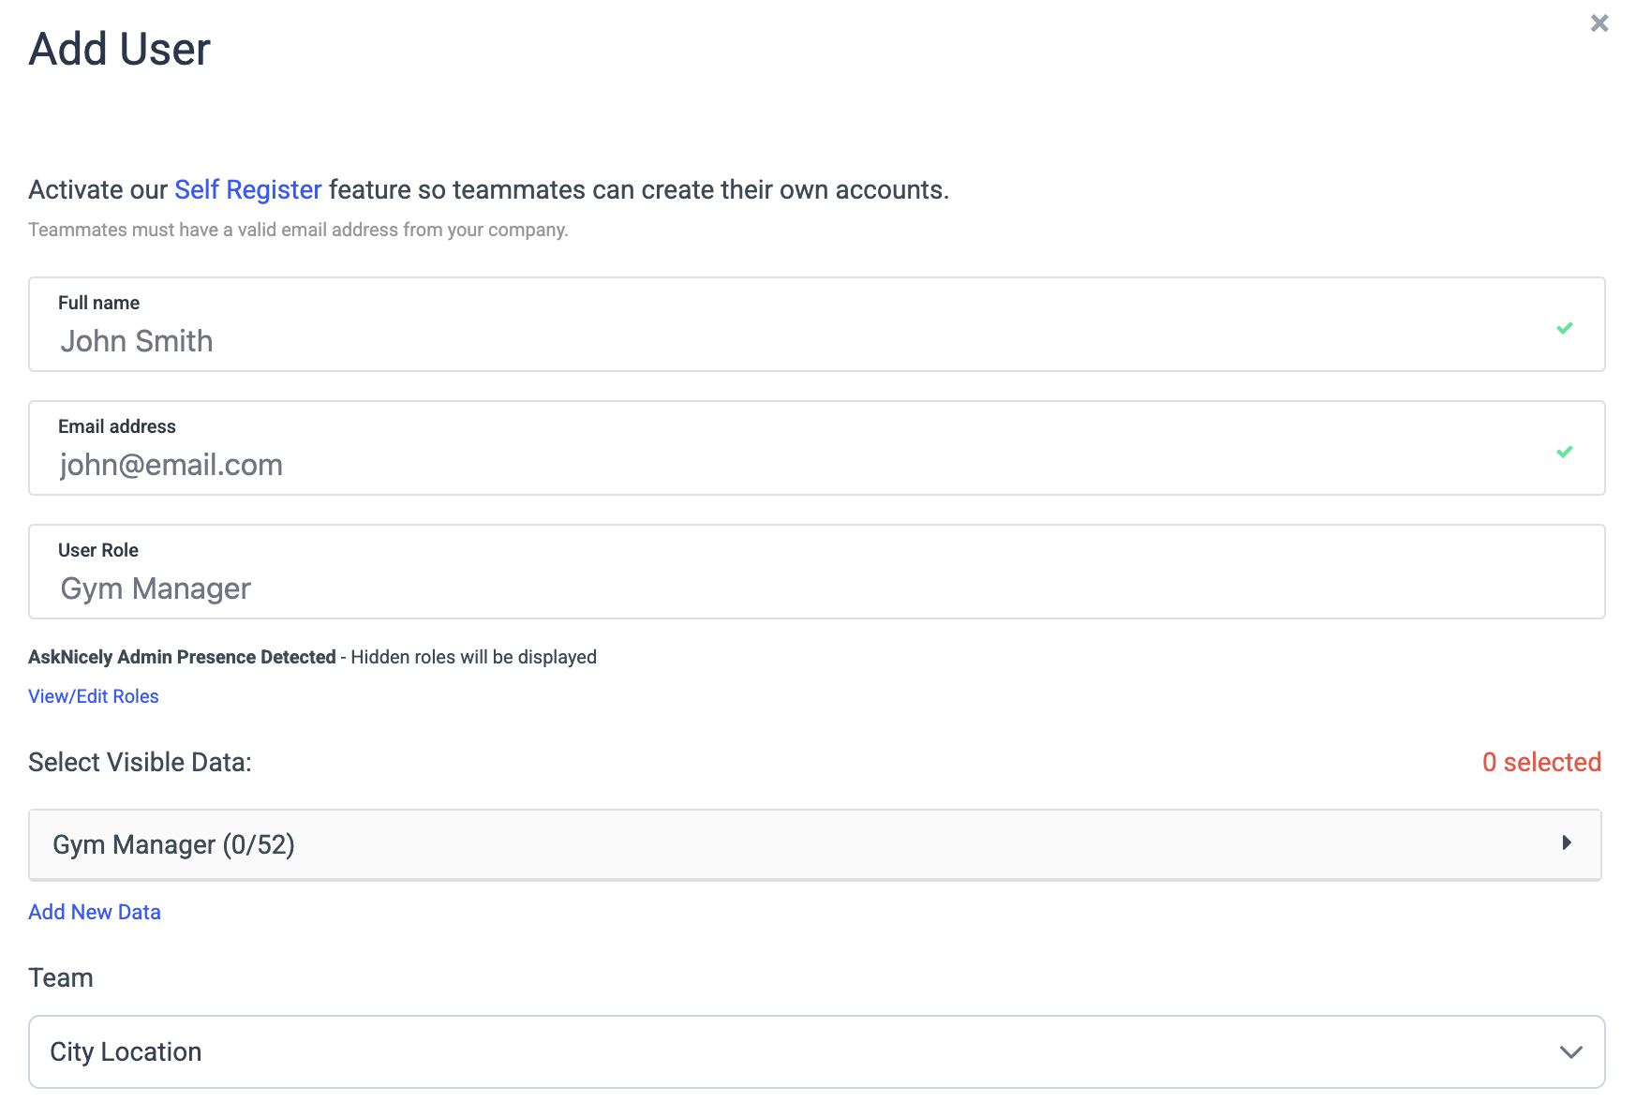The width and height of the screenshot is (1636, 1117).
Task: Focus the Email address input field
Action: (750, 465)
